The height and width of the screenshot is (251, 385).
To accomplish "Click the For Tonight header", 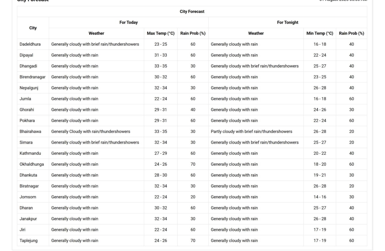I will 288,22.
